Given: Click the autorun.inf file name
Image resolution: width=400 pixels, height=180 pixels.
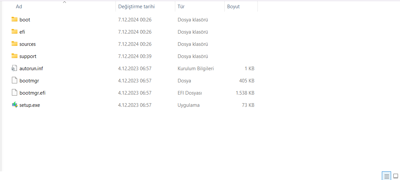Looking at the screenshot, I should coord(31,69).
